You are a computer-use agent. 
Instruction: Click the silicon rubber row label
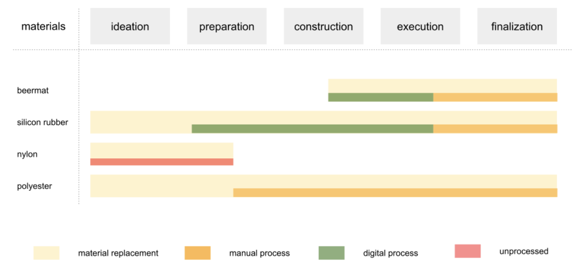pos(42,122)
